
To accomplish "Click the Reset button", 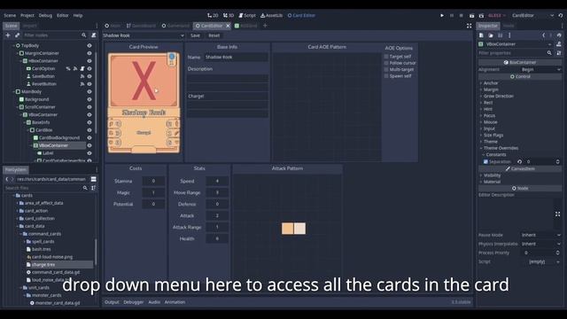I will pos(214,35).
